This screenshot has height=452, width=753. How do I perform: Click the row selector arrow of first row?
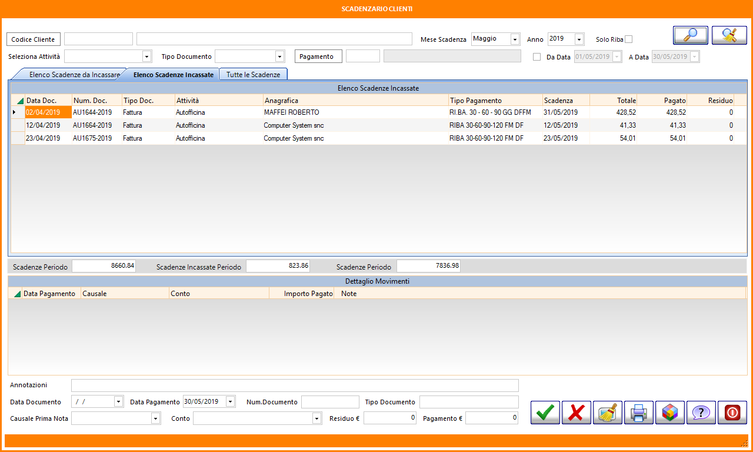[x=18, y=112]
